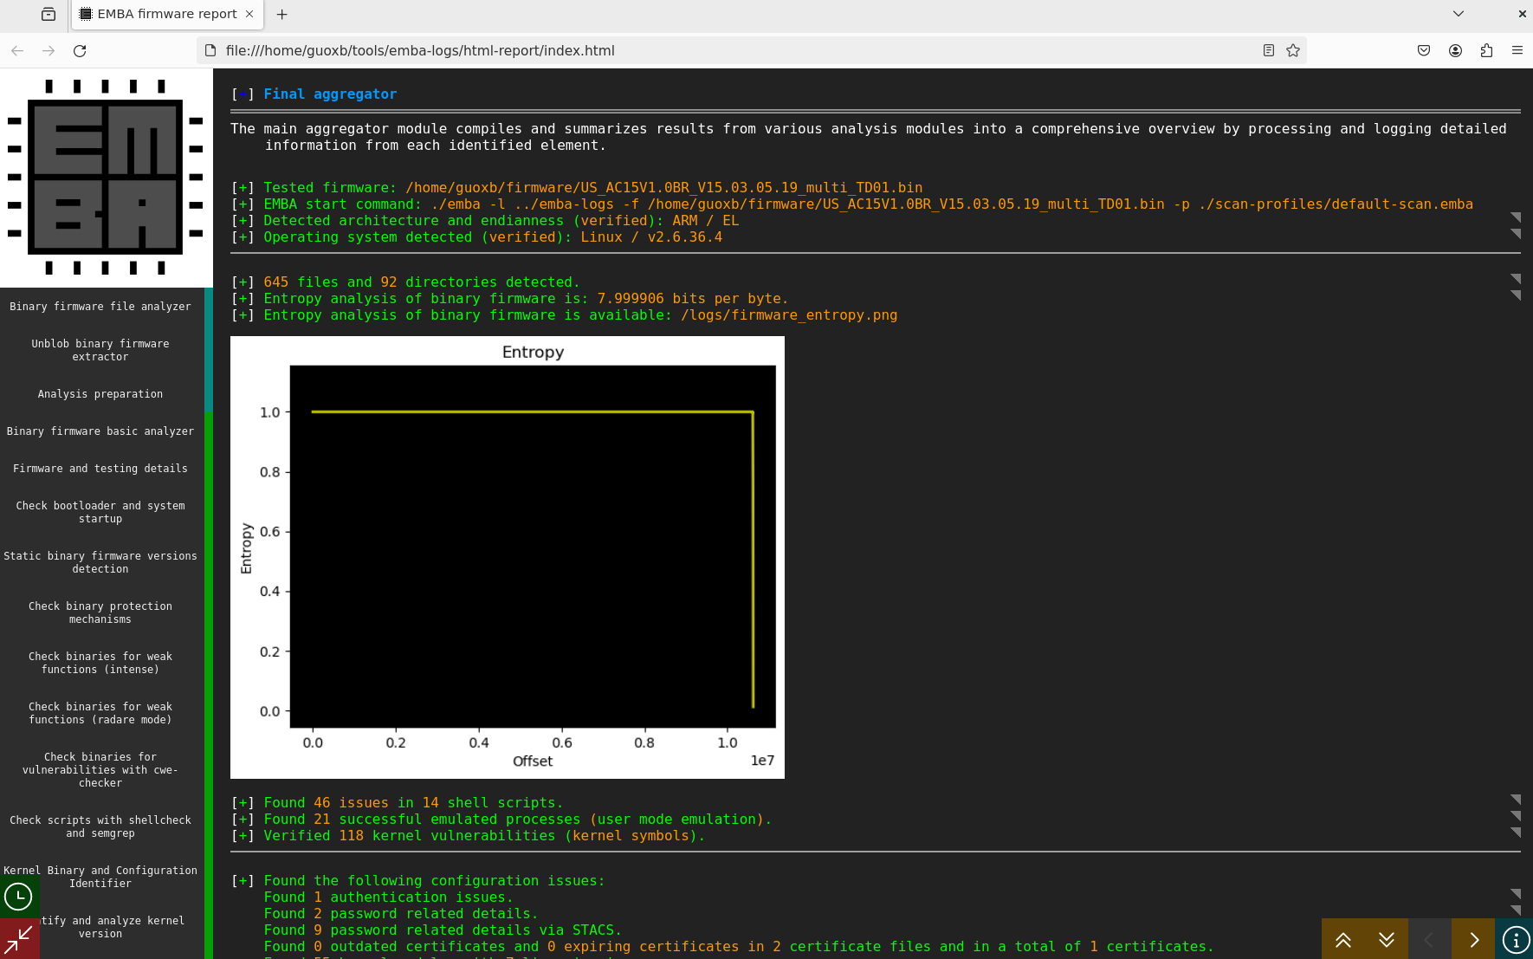Follow link arrow beside 21 emulated processes
The height and width of the screenshot is (959, 1533).
tap(1516, 815)
